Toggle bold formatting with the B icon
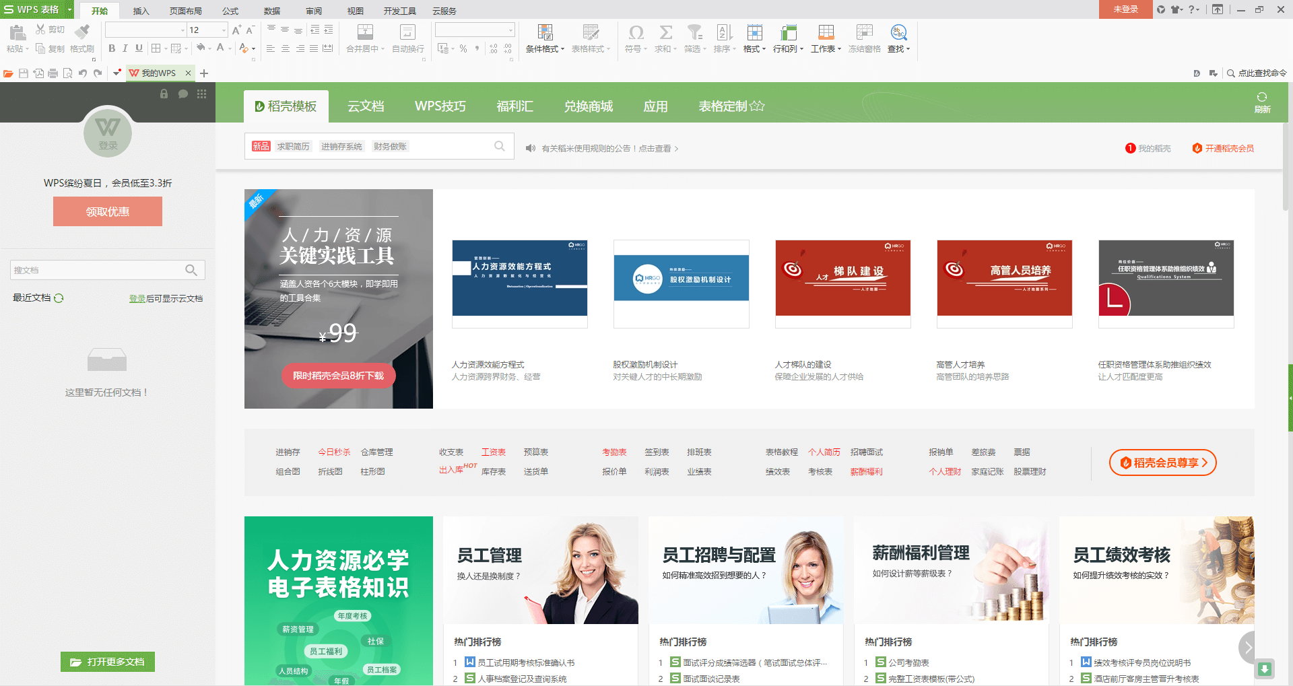Viewport: 1293px width, 686px height. pyautogui.click(x=111, y=48)
